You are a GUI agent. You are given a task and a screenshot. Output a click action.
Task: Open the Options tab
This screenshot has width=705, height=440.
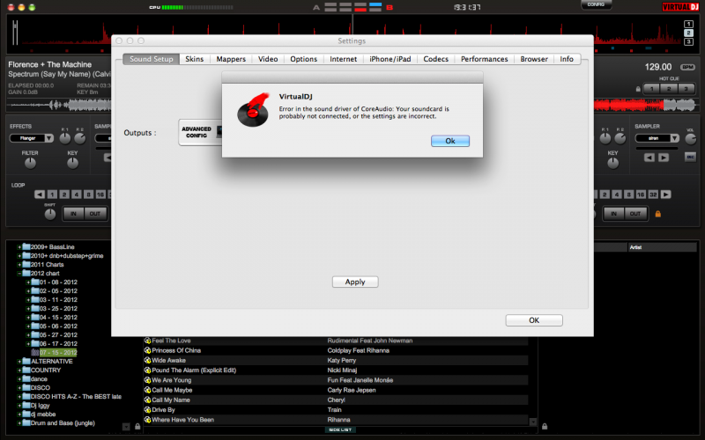(303, 59)
